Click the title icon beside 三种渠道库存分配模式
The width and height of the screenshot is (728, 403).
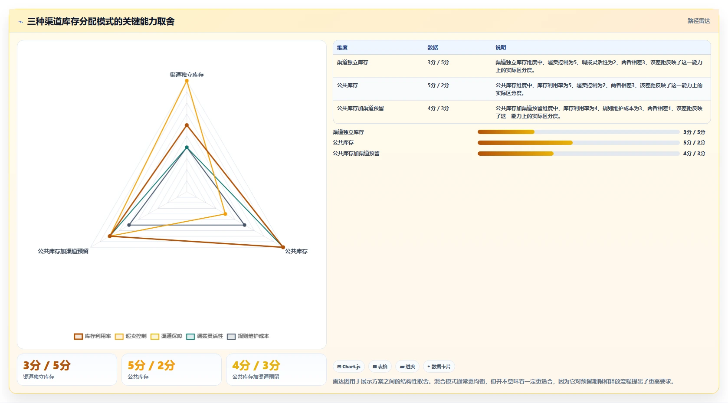[x=20, y=22]
